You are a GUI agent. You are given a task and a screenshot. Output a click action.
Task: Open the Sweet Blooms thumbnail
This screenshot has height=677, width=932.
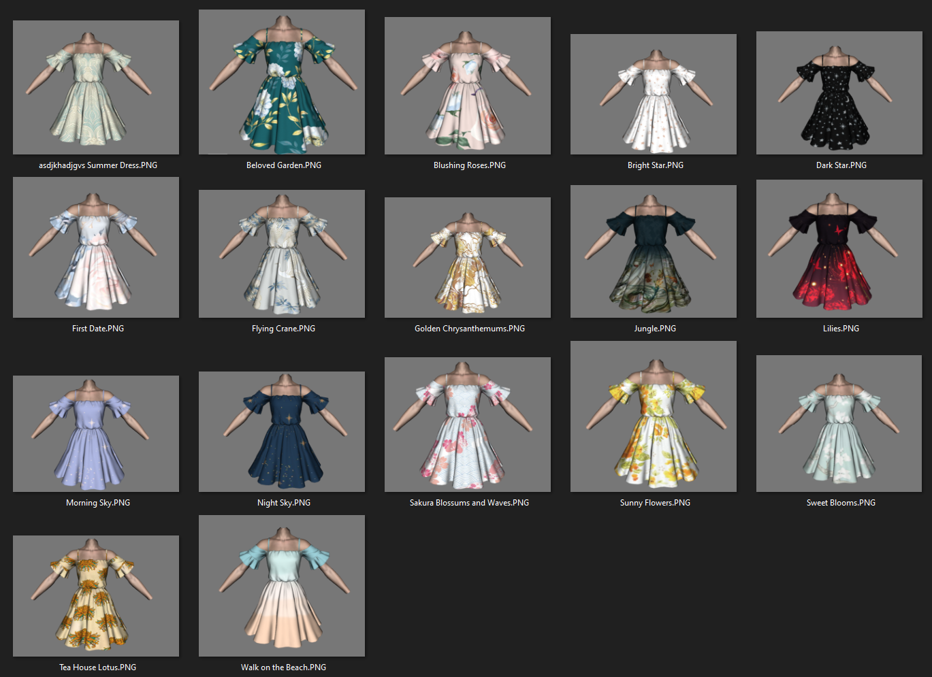point(839,423)
